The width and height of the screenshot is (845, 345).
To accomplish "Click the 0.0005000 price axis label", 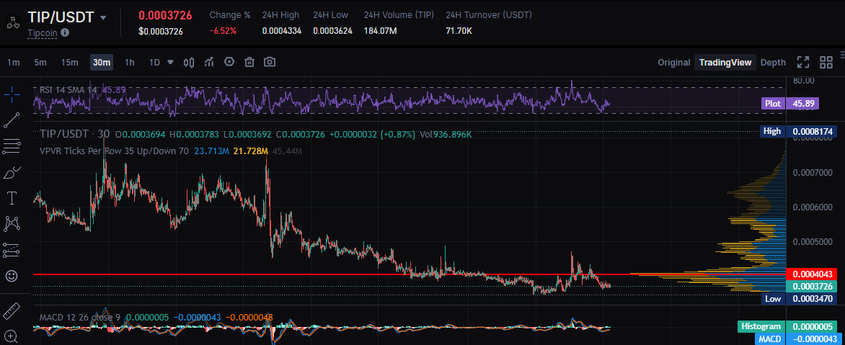I will coord(812,241).
